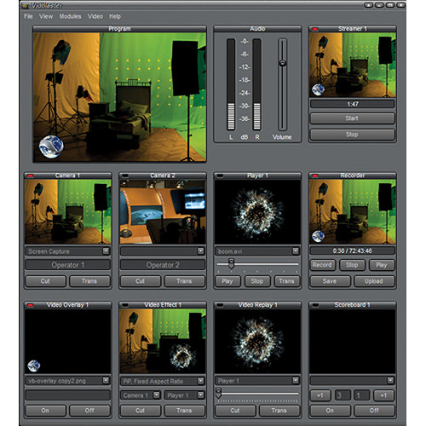426x426 pixels.
Task: Click the Recorder 0:30 / 72:43:46 time display
Action: tap(352, 250)
